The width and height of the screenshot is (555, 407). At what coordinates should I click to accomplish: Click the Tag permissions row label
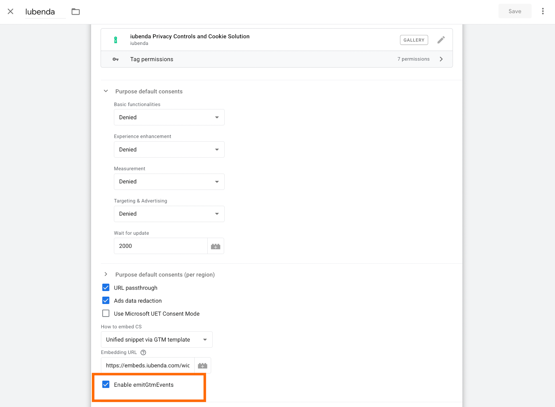pyautogui.click(x=152, y=59)
